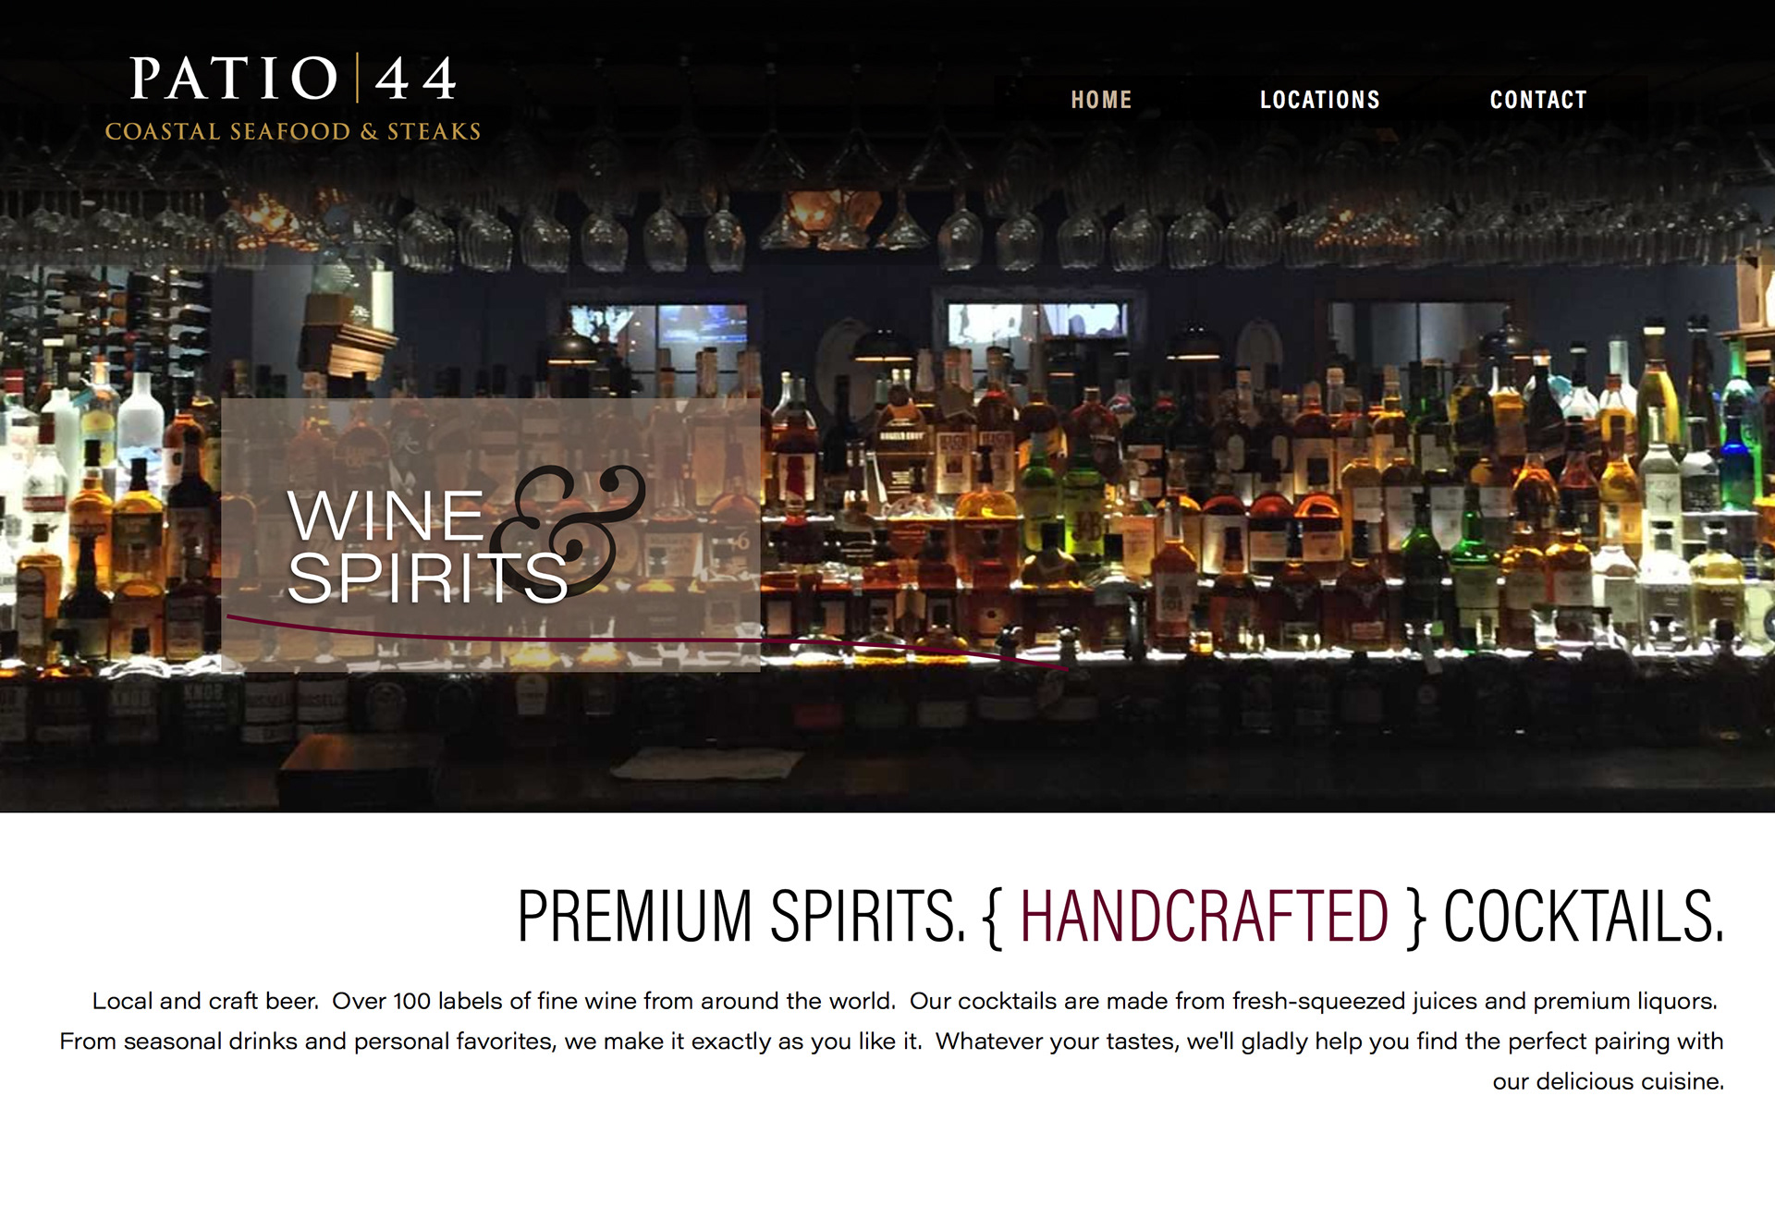The width and height of the screenshot is (1775, 1218).
Task: Click the right TV screen in bar photo
Action: point(1037,323)
